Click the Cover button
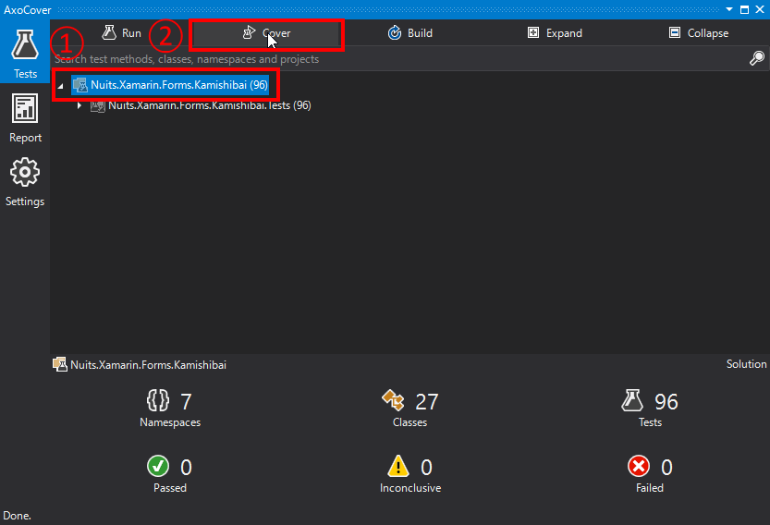The width and height of the screenshot is (770, 525). 266,33
